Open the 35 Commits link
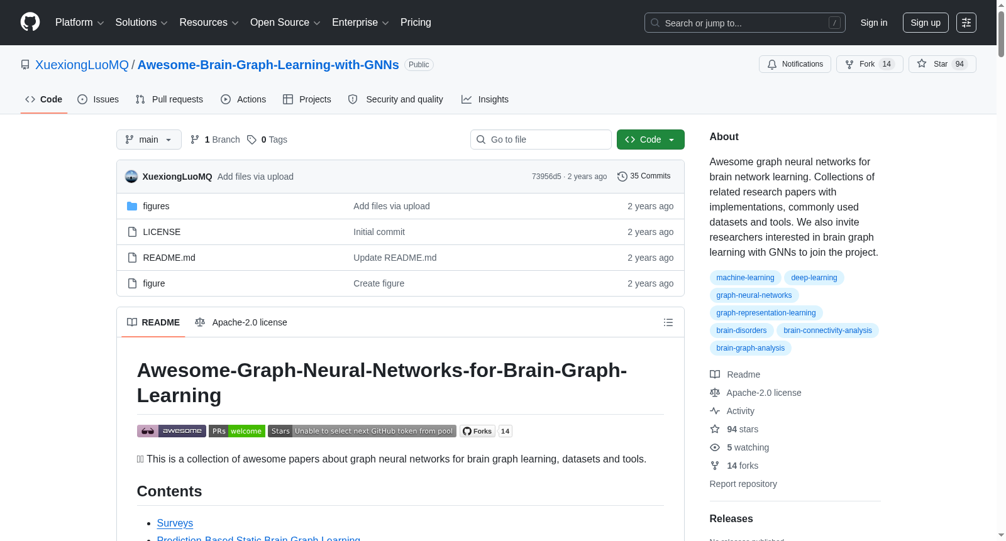Image resolution: width=1006 pixels, height=541 pixels. pos(644,177)
